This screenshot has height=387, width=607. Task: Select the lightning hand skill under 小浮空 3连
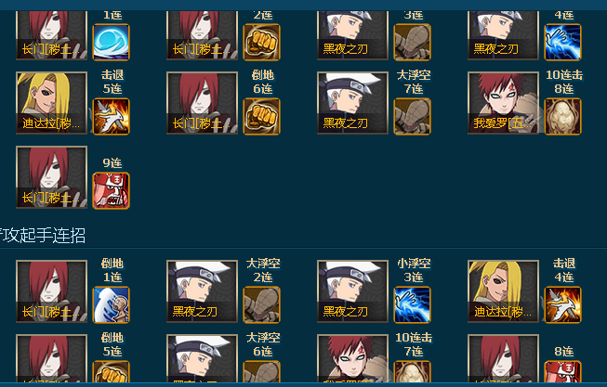point(413,304)
